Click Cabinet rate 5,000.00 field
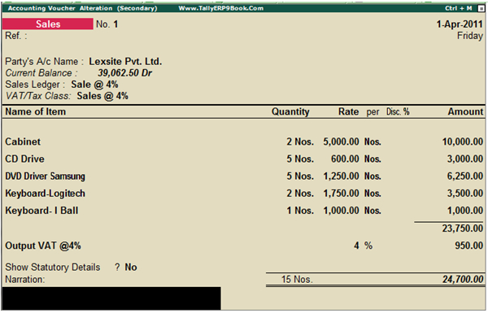Screen dimensions: 488x313 [x=341, y=141]
